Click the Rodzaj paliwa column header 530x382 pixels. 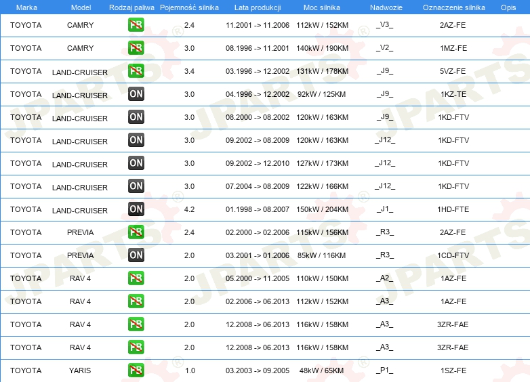(131, 7)
